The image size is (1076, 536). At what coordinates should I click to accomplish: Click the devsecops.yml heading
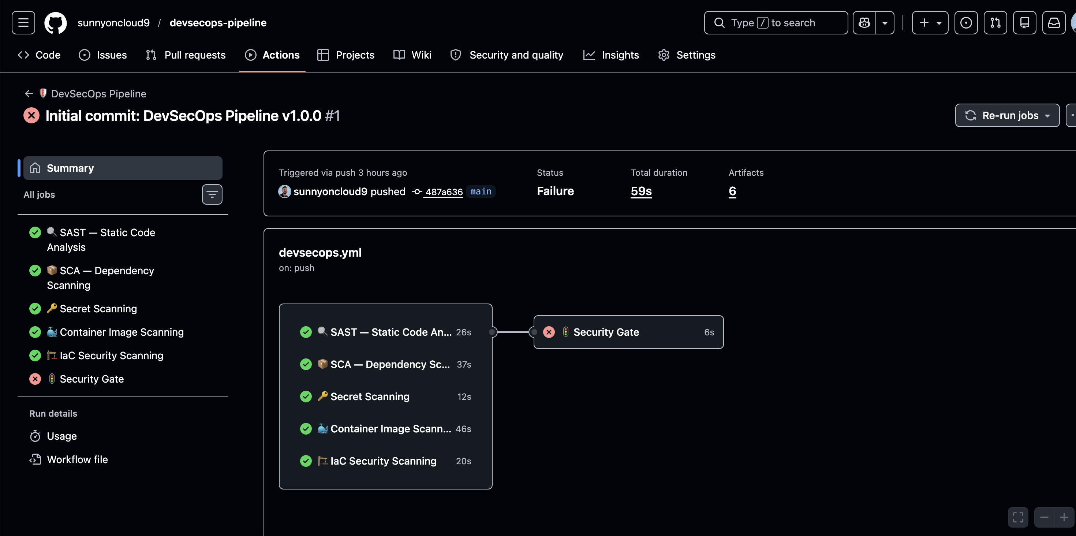[x=320, y=252]
